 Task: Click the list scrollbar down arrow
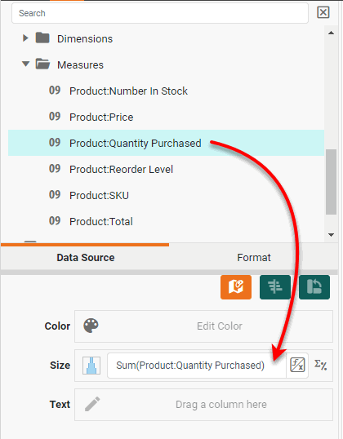pos(331,235)
